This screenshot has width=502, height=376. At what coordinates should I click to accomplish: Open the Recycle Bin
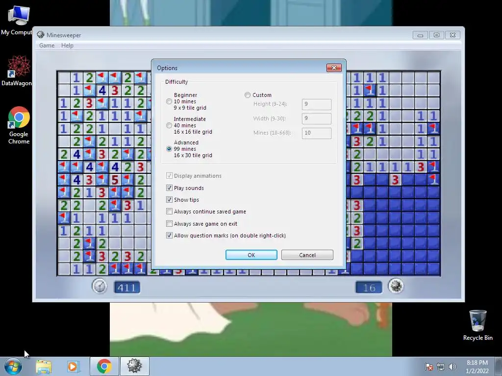coord(477,325)
